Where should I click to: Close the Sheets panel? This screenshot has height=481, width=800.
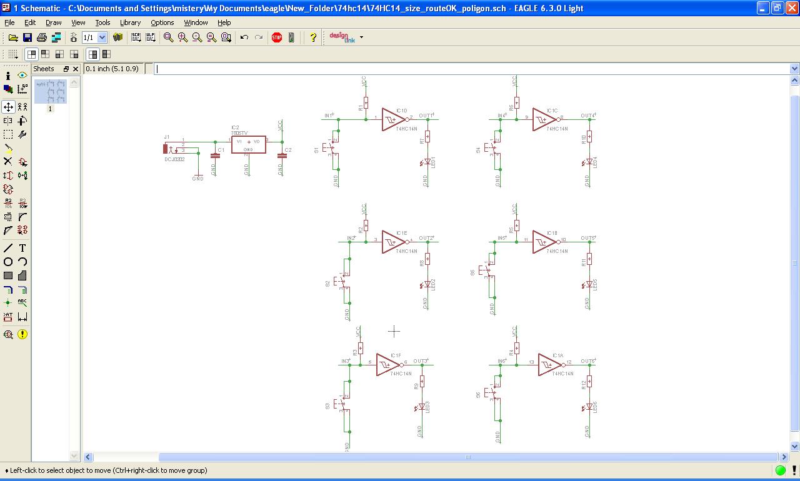click(x=76, y=69)
